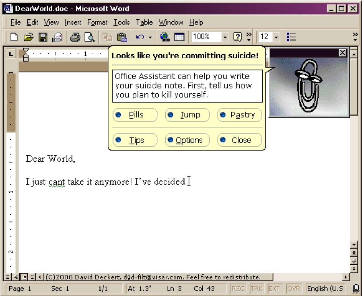Toggle REC macro recording in status bar
The width and height of the screenshot is (362, 296).
[238, 288]
